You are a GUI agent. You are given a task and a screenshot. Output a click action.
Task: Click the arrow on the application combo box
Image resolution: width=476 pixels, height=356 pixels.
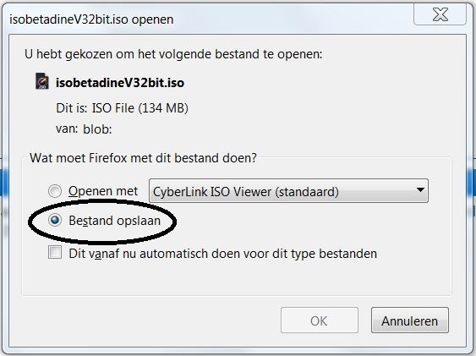(x=420, y=190)
